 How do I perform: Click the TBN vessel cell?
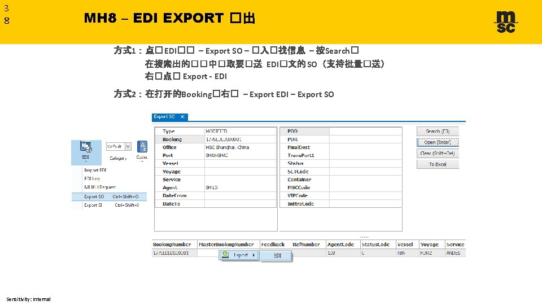(x=407, y=253)
